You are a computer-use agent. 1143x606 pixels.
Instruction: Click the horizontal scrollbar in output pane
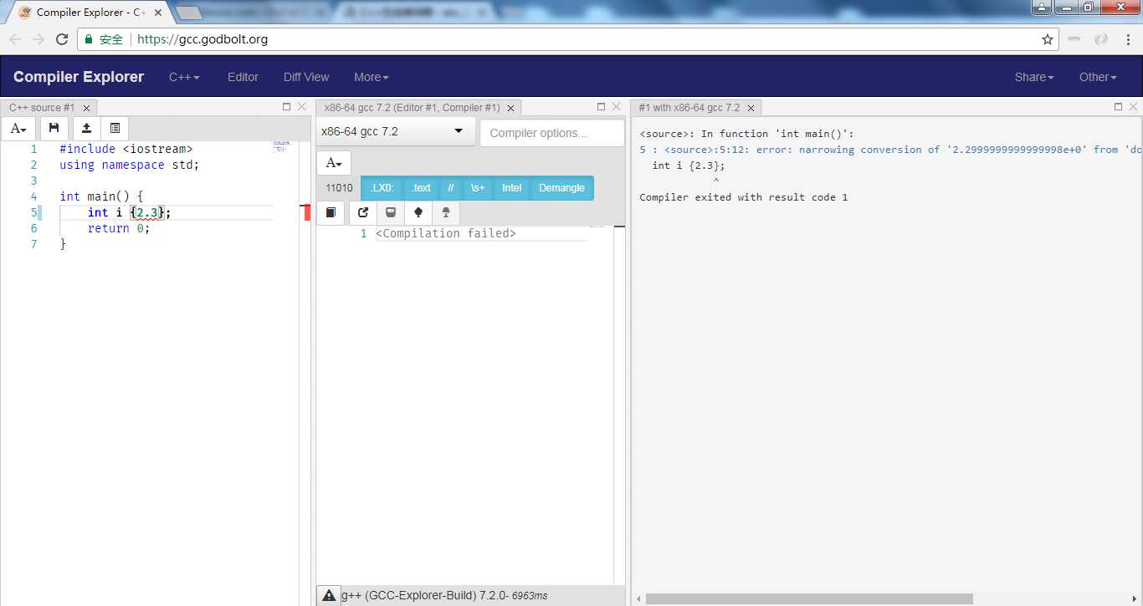809,598
